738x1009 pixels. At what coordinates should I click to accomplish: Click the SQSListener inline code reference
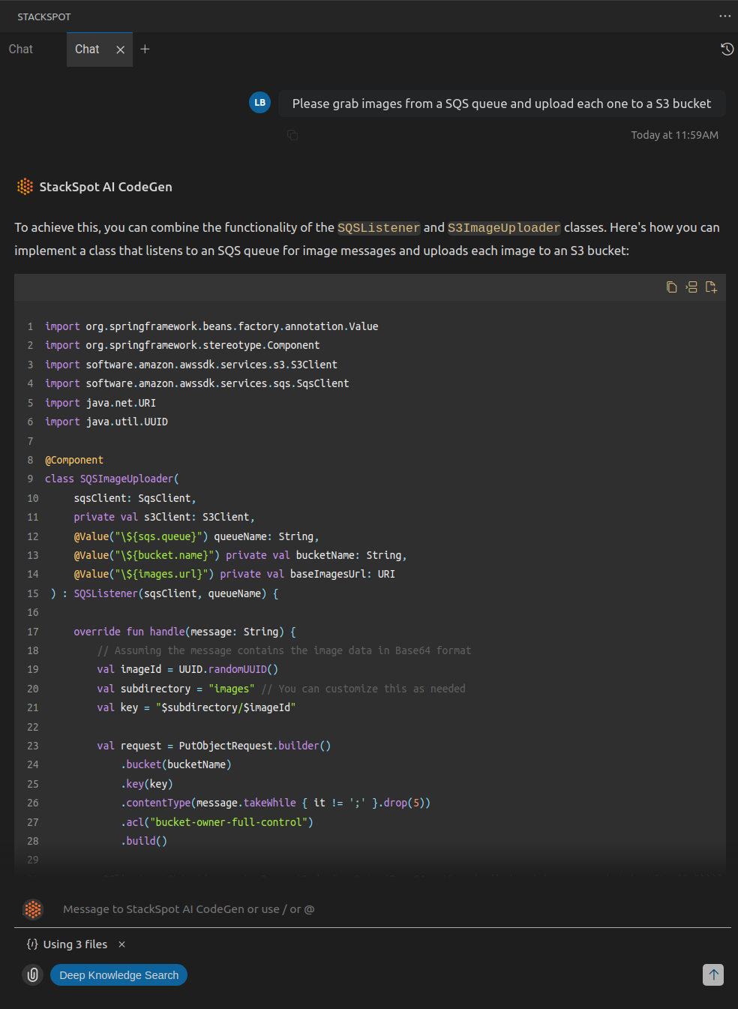[x=379, y=228]
